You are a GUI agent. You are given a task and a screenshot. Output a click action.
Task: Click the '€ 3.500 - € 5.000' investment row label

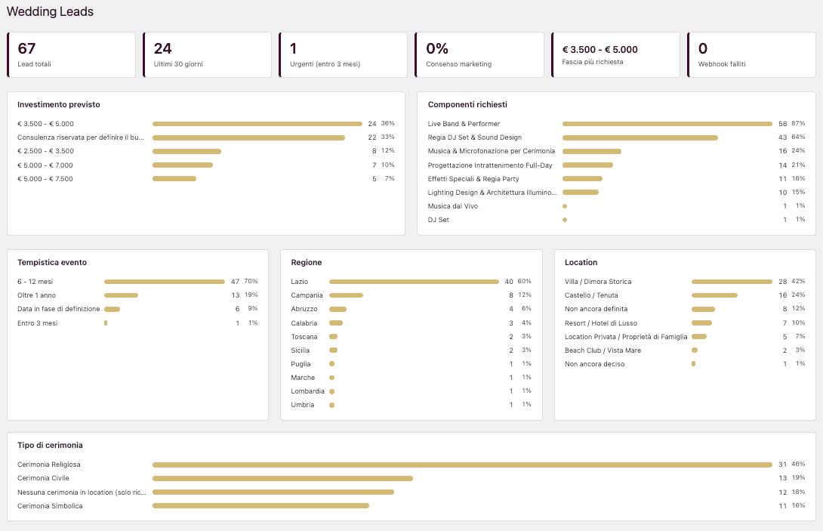tap(45, 124)
